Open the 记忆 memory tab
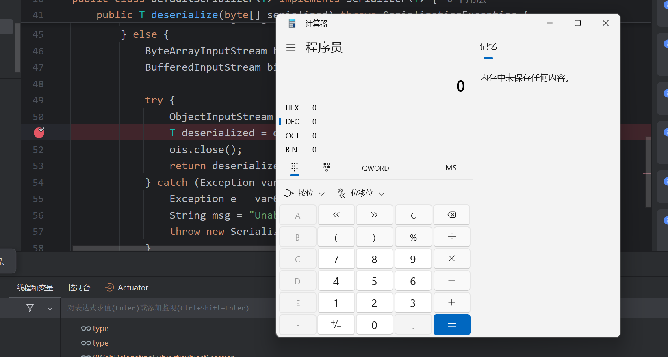 coord(488,47)
